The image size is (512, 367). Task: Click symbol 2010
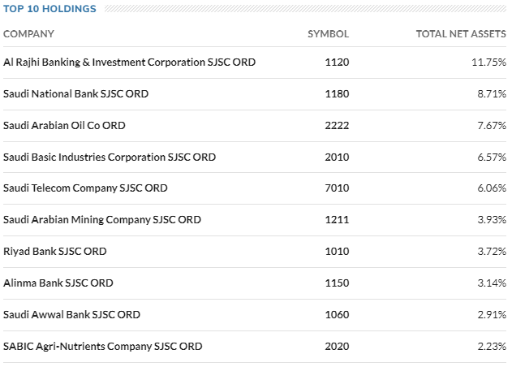tap(337, 158)
